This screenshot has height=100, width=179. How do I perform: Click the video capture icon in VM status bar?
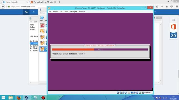click(x=135, y=93)
